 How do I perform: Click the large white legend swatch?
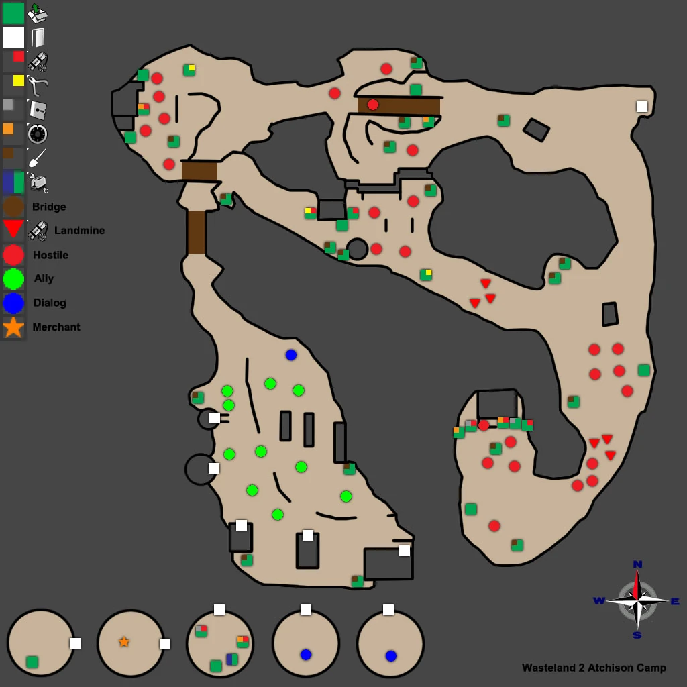click(x=13, y=38)
